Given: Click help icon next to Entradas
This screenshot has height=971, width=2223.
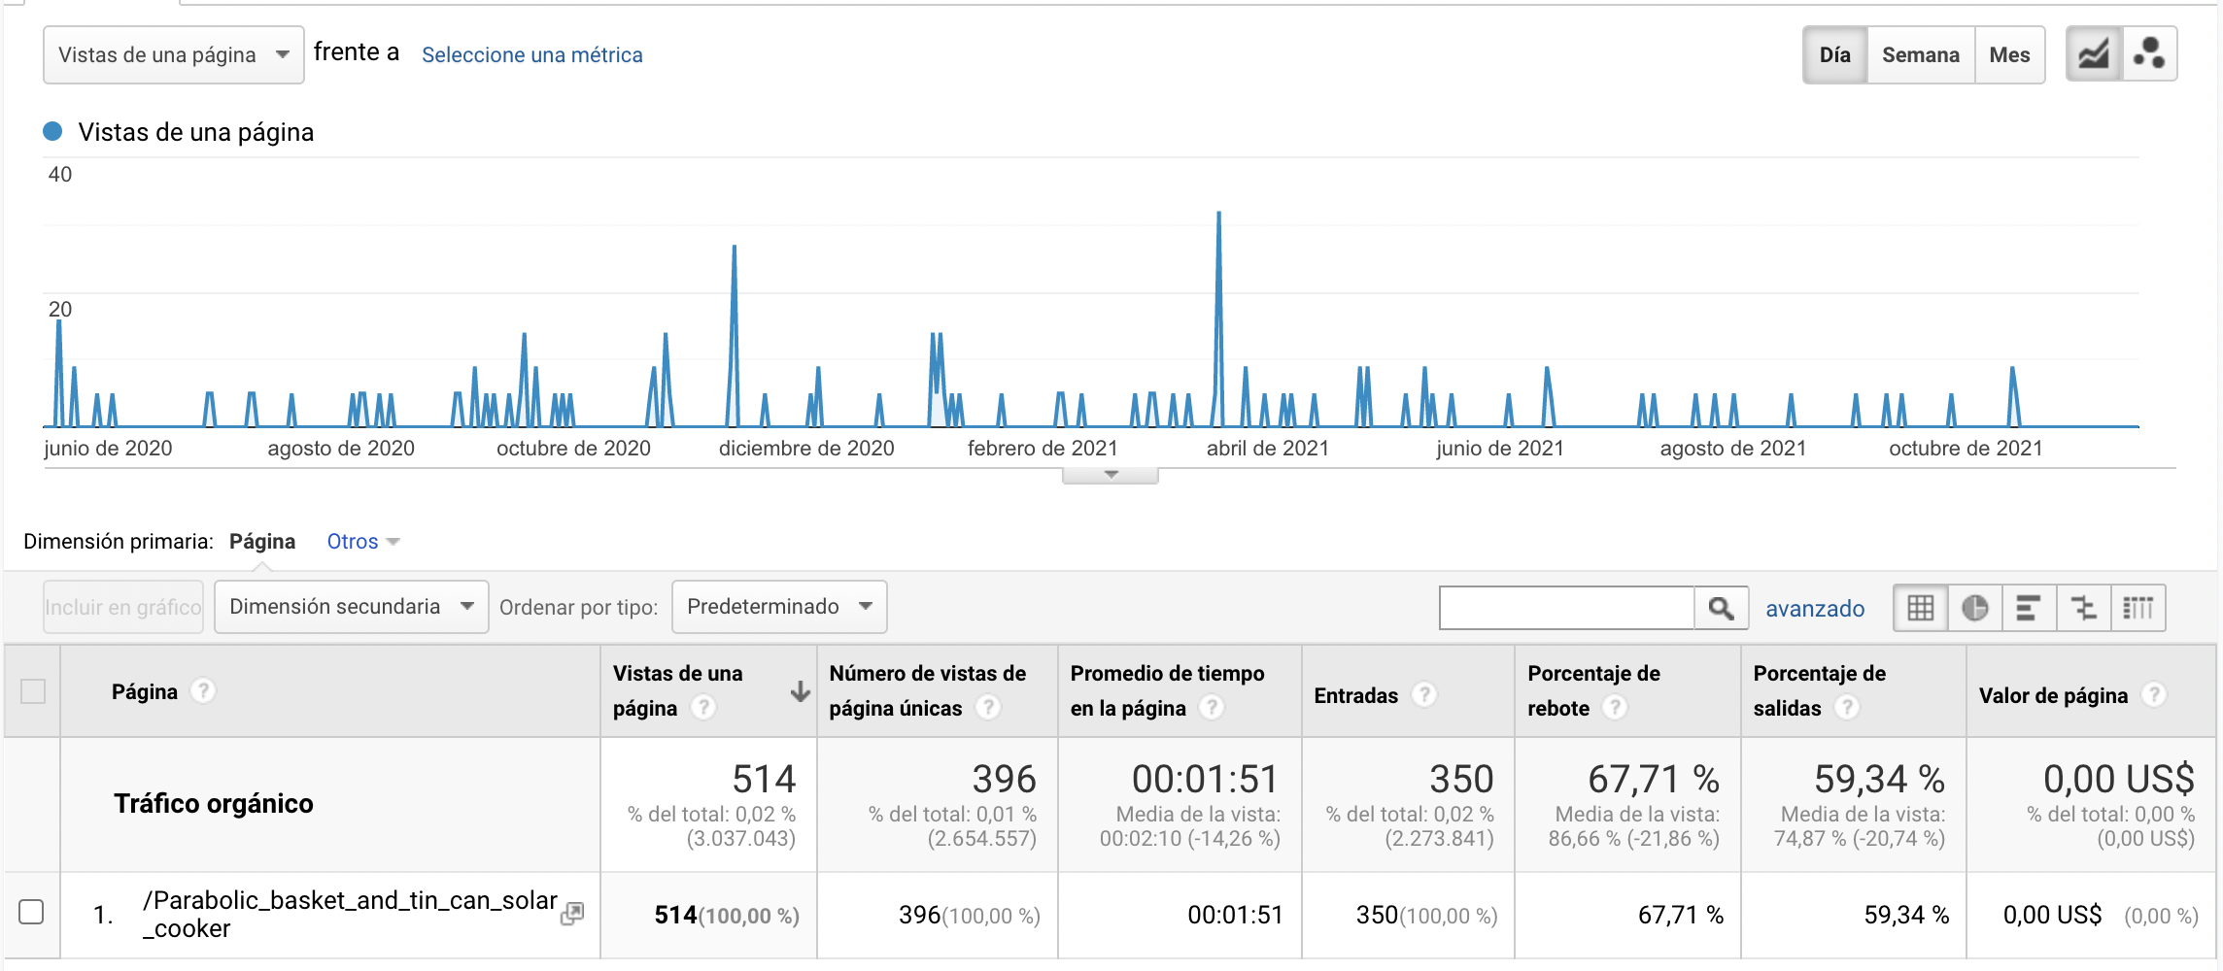Looking at the screenshot, I should [x=1424, y=694].
